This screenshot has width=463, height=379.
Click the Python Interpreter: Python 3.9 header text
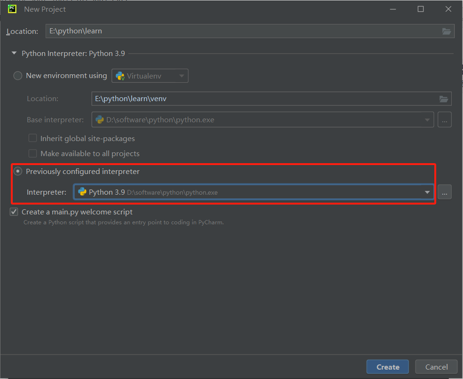click(73, 54)
